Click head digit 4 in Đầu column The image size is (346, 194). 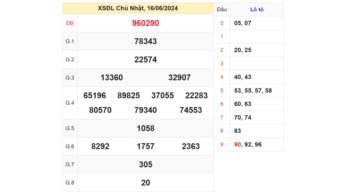[222, 77]
